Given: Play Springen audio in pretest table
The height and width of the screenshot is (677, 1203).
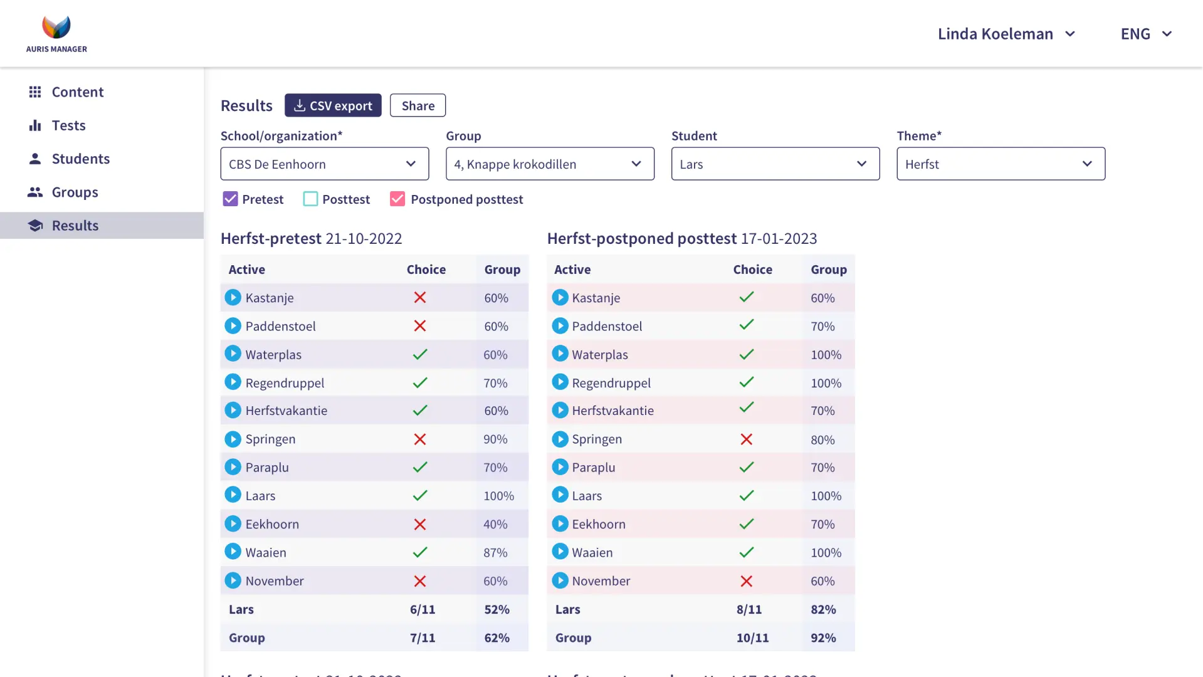Looking at the screenshot, I should pyautogui.click(x=233, y=439).
